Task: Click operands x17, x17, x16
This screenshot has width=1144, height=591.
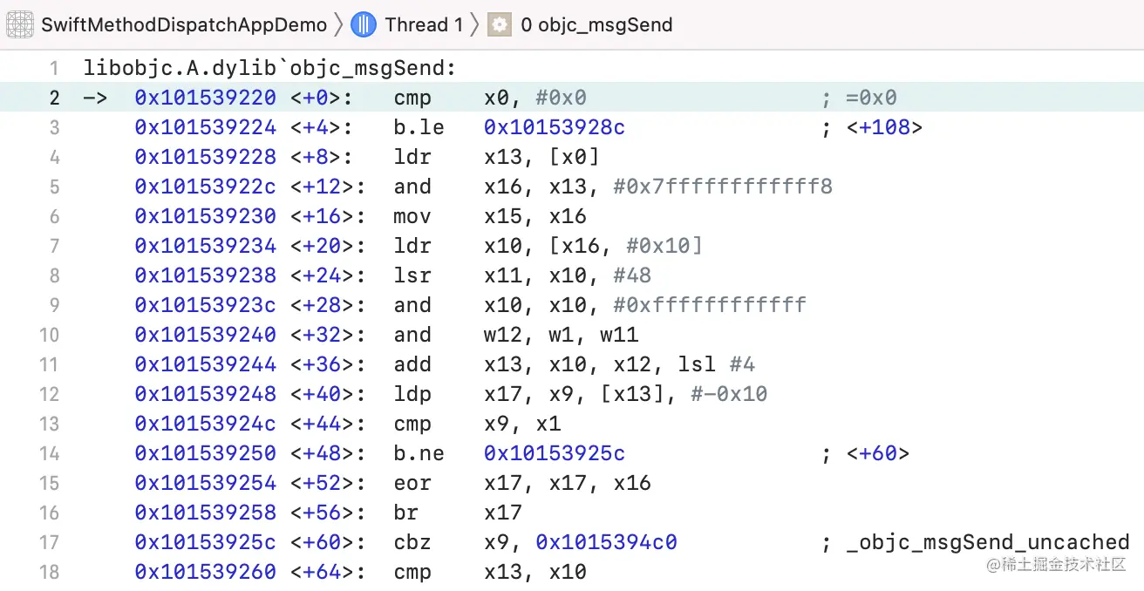Action: coord(568,483)
